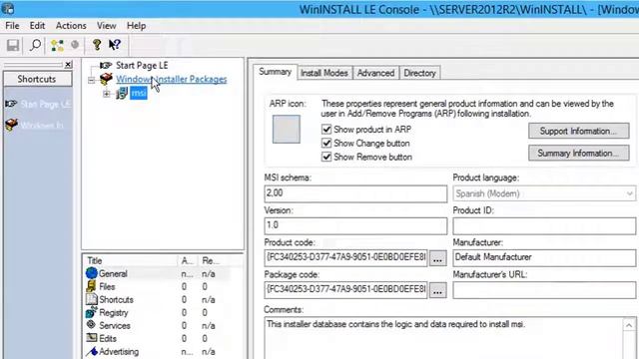
Task: Click the gray circle toolbar icon
Action: point(75,44)
